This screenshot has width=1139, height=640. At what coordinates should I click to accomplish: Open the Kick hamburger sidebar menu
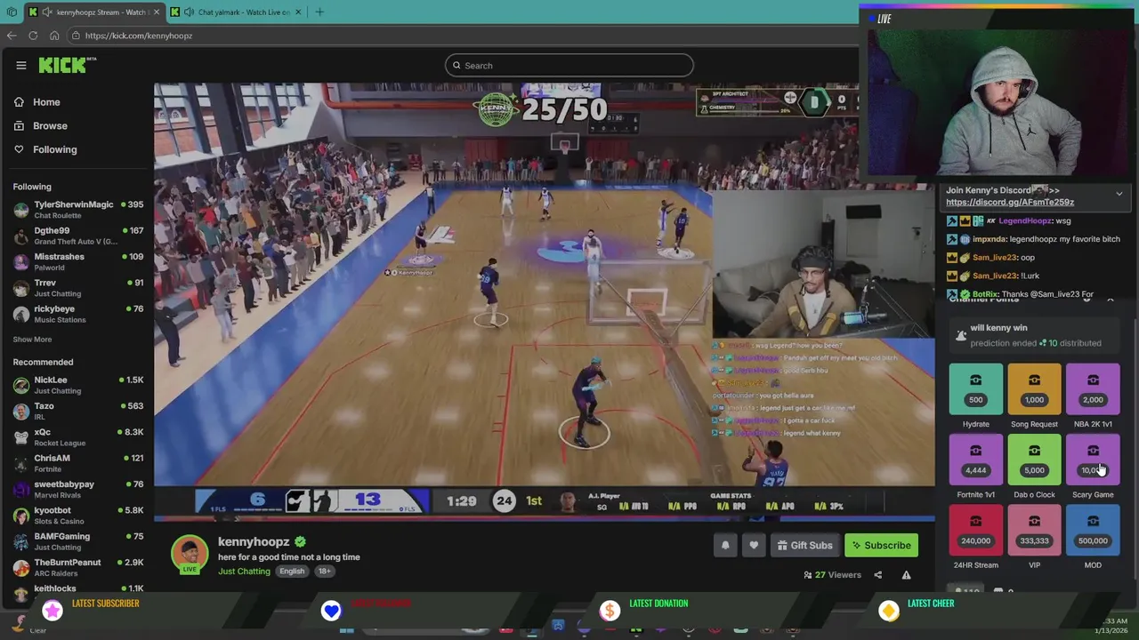20,65
